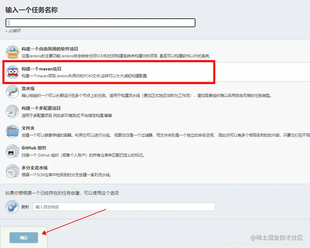Click the multi-configuration description text
The height and width of the screenshot is (248, 310).
67,115
